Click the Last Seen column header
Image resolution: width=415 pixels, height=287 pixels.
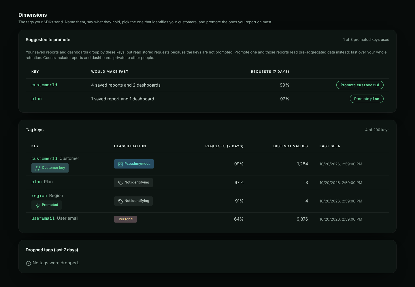coord(330,146)
